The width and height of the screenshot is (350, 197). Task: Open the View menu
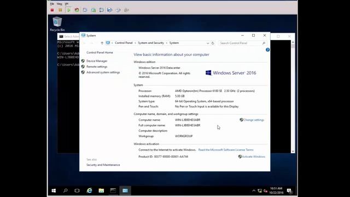[x=59, y=4]
